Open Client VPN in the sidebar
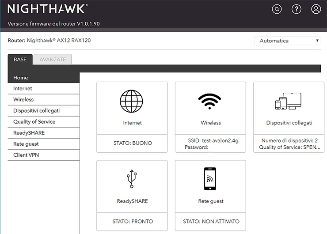The height and width of the screenshot is (234, 327). (26, 155)
